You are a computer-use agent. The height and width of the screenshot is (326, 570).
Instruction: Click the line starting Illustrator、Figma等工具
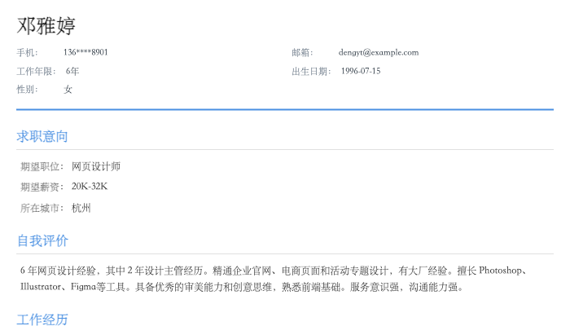(243, 287)
